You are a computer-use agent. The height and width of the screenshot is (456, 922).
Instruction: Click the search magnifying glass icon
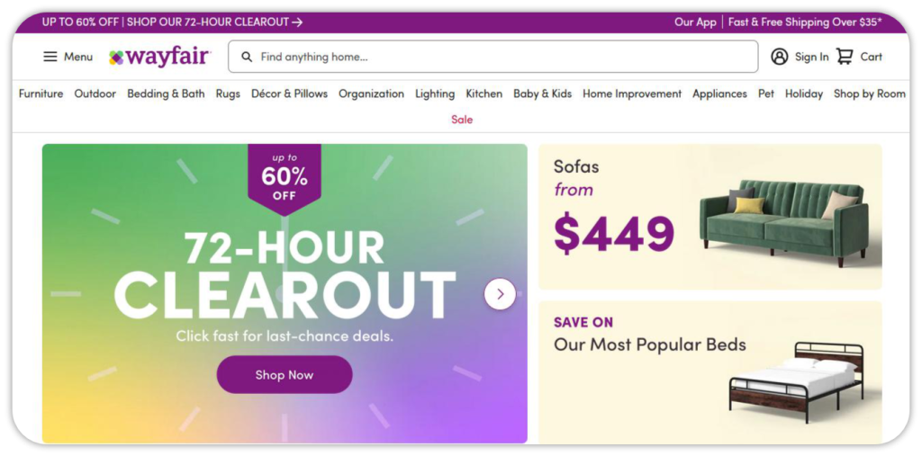(x=247, y=57)
